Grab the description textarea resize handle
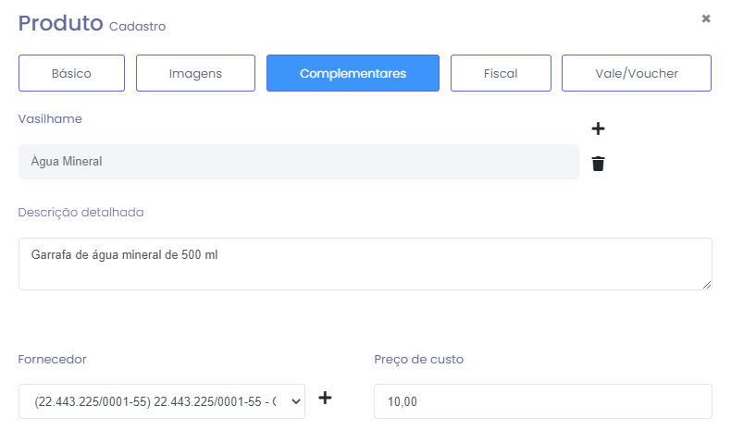Screen dimensions: 731x430 [x=707, y=285]
